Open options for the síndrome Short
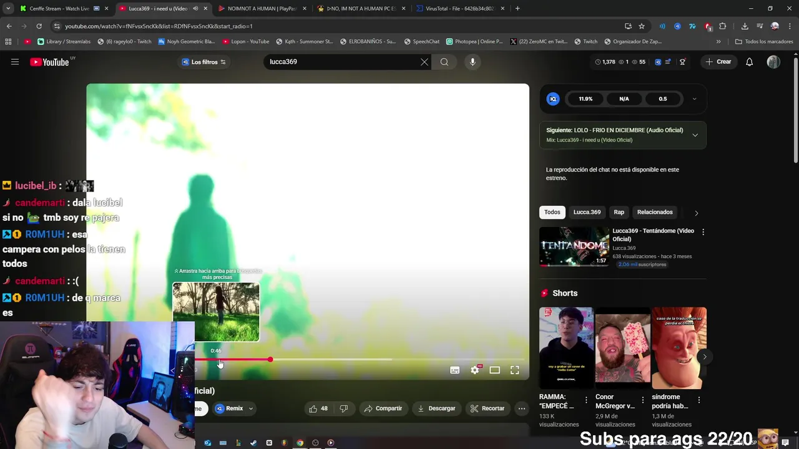Image resolution: width=799 pixels, height=449 pixels. click(699, 400)
